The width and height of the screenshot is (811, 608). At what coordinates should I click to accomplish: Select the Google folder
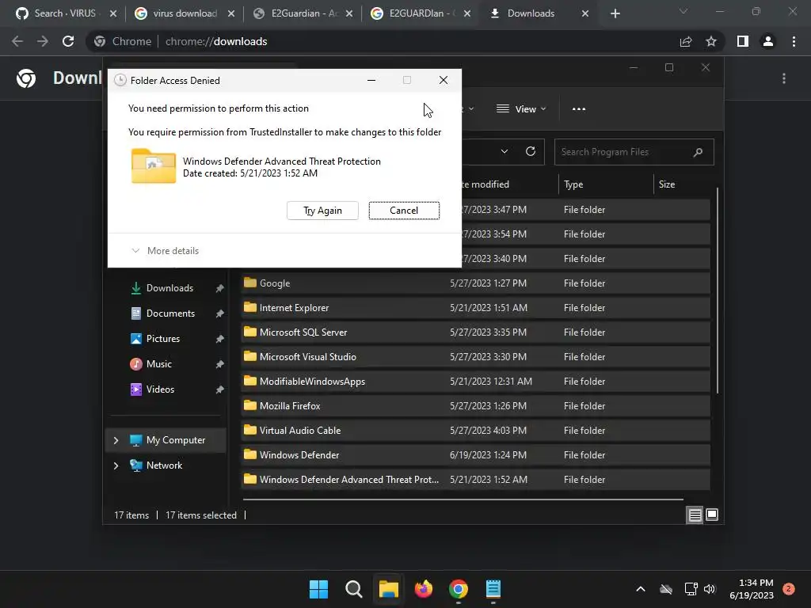(475, 283)
